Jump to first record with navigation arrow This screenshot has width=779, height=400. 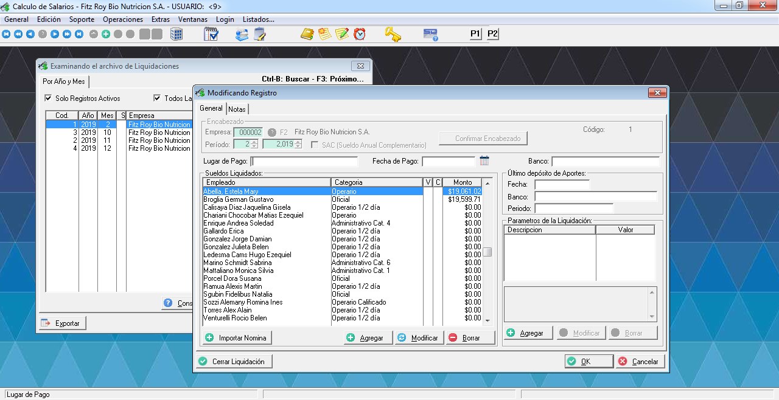point(6,34)
